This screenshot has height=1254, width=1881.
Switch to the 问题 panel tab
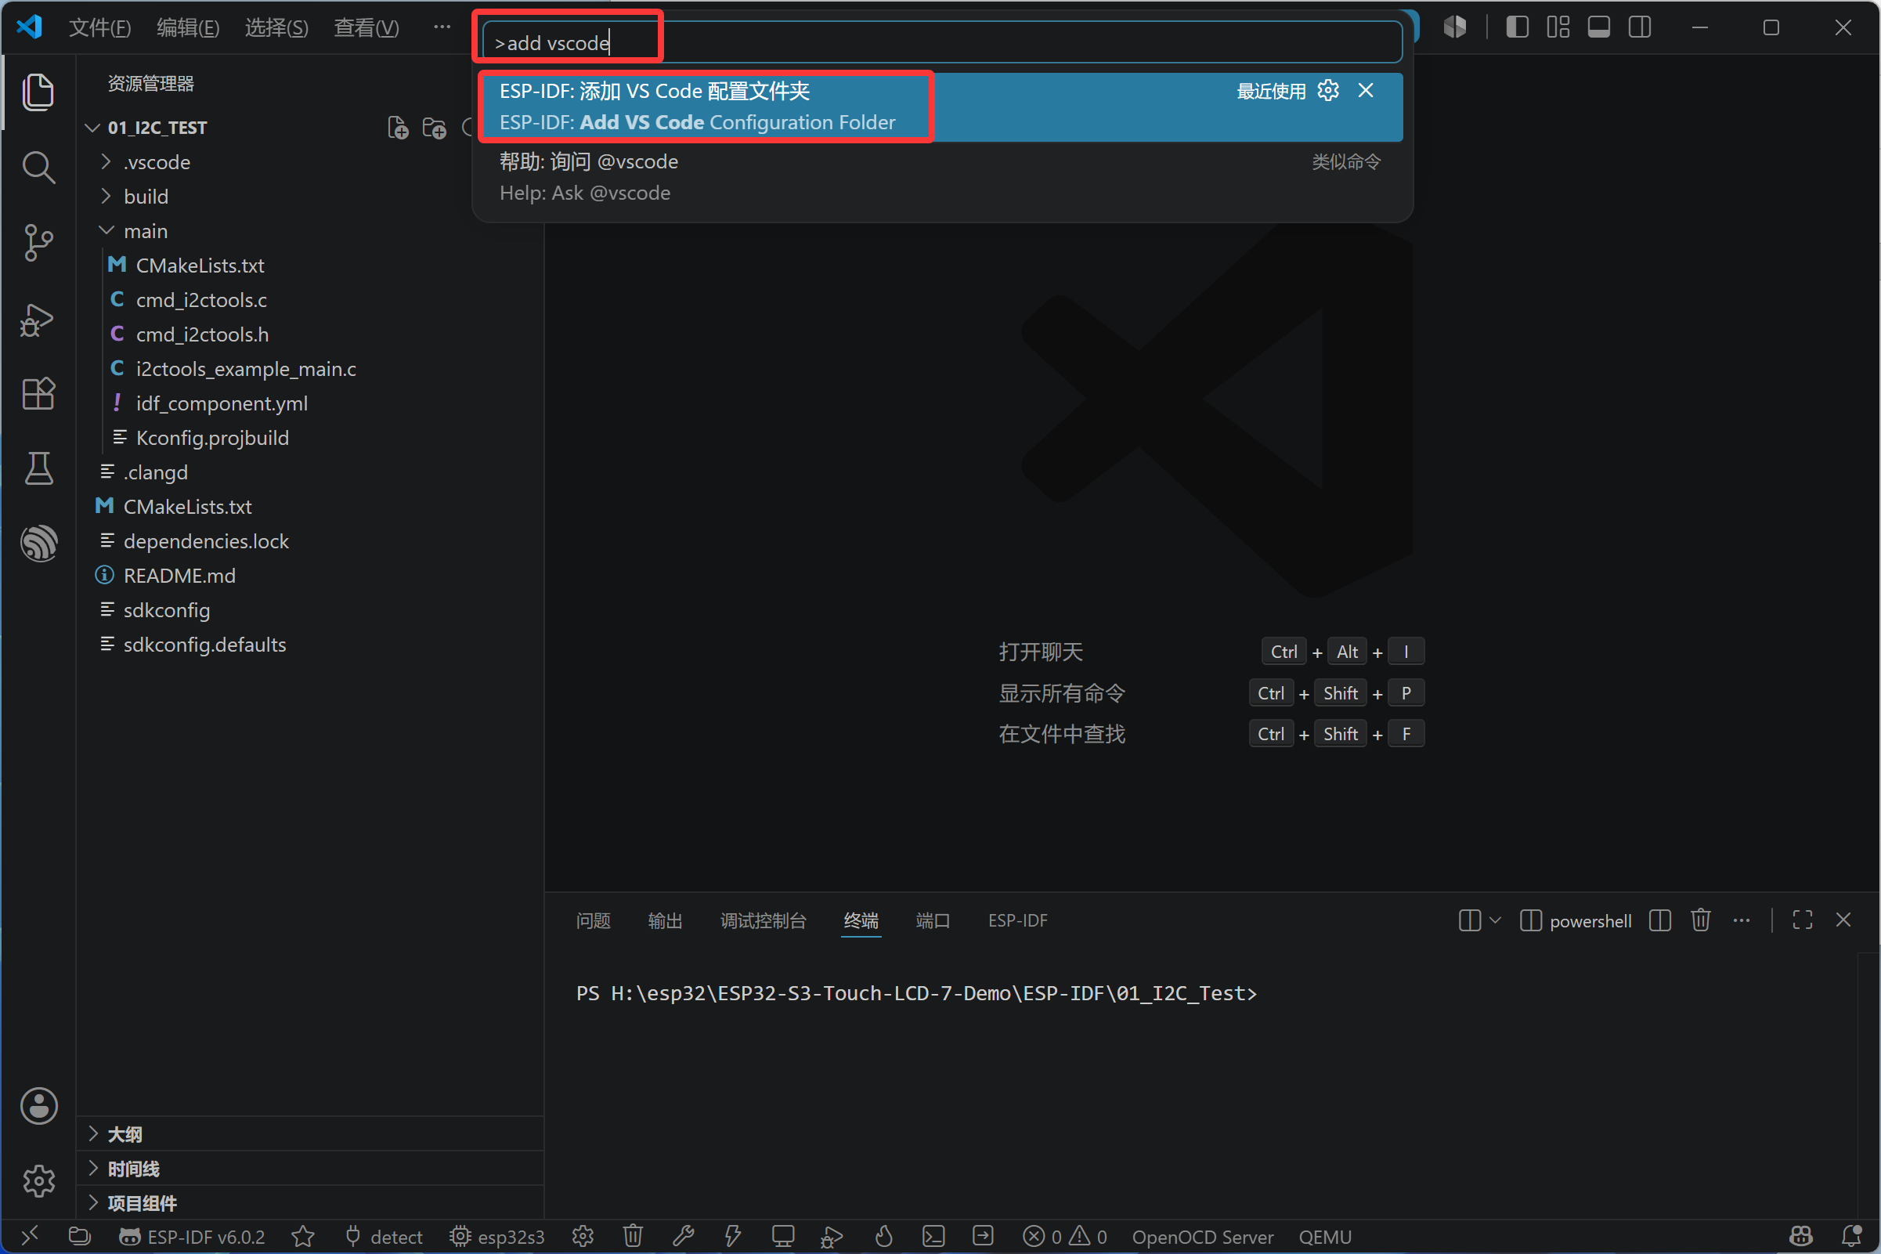(x=593, y=920)
